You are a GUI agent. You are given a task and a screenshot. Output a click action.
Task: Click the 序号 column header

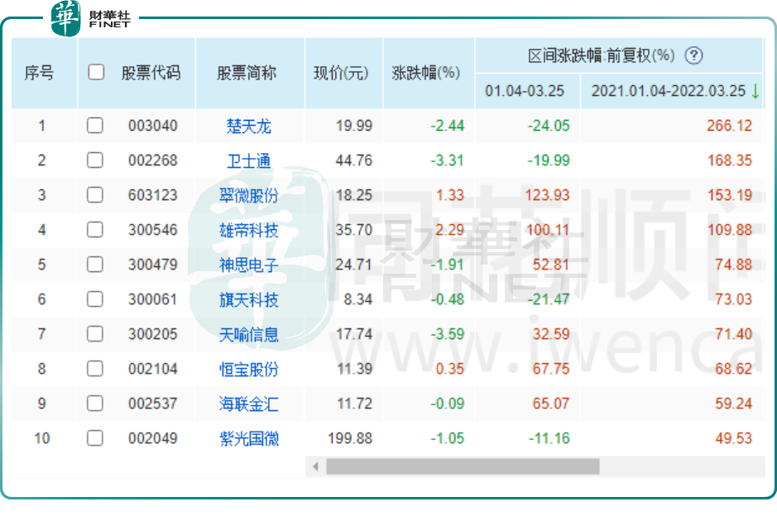tap(39, 73)
